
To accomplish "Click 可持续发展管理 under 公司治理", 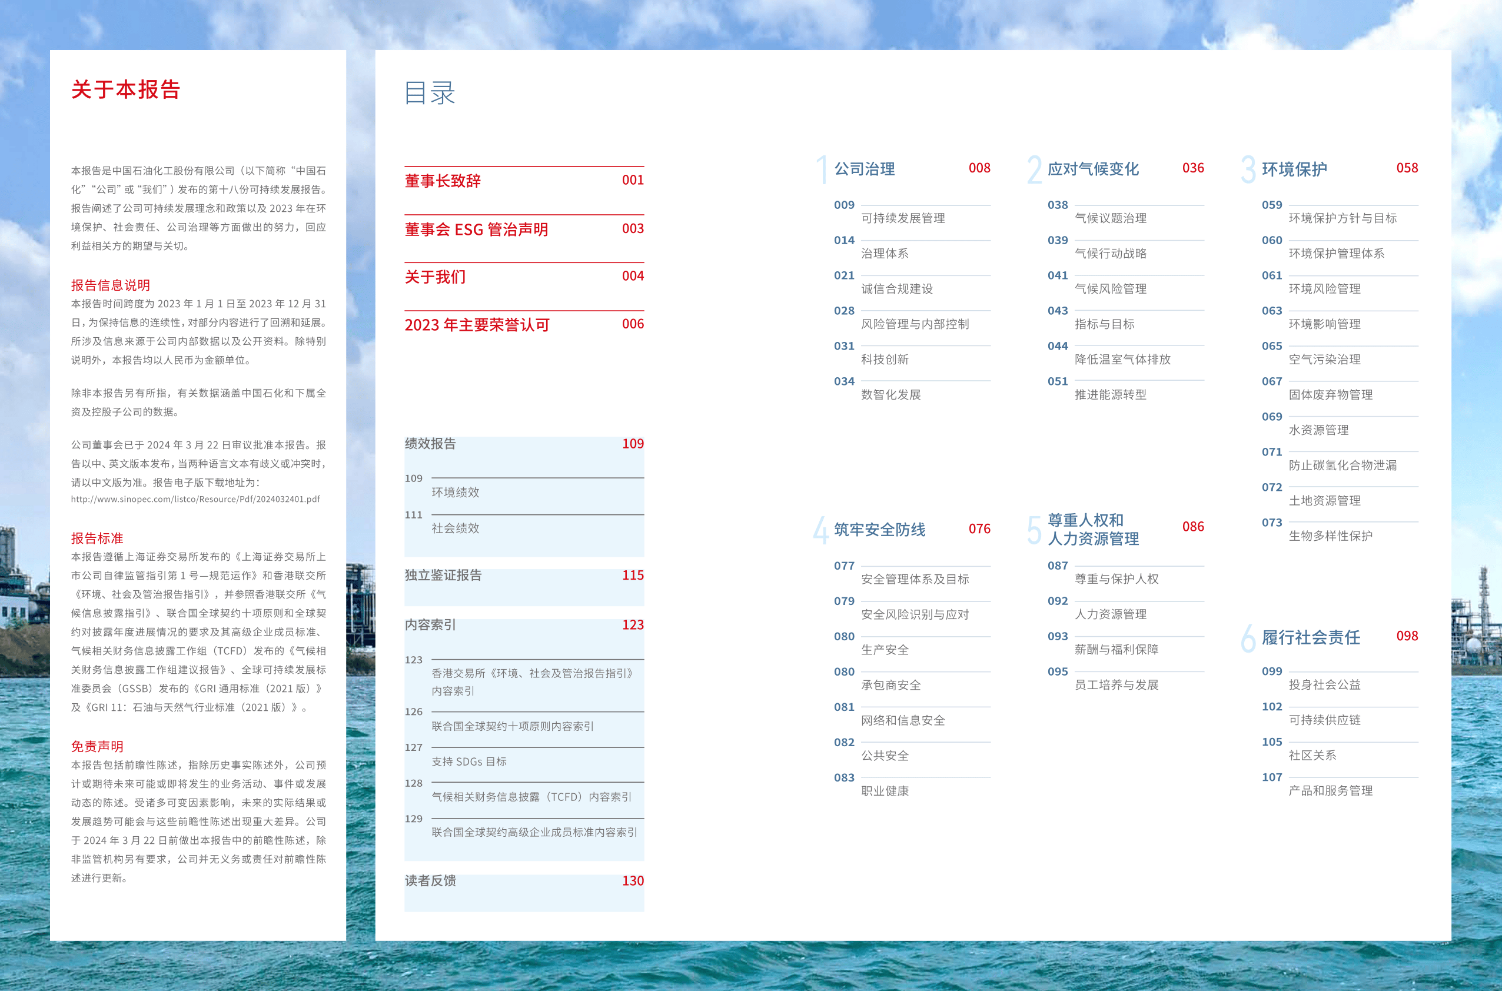I will [903, 218].
